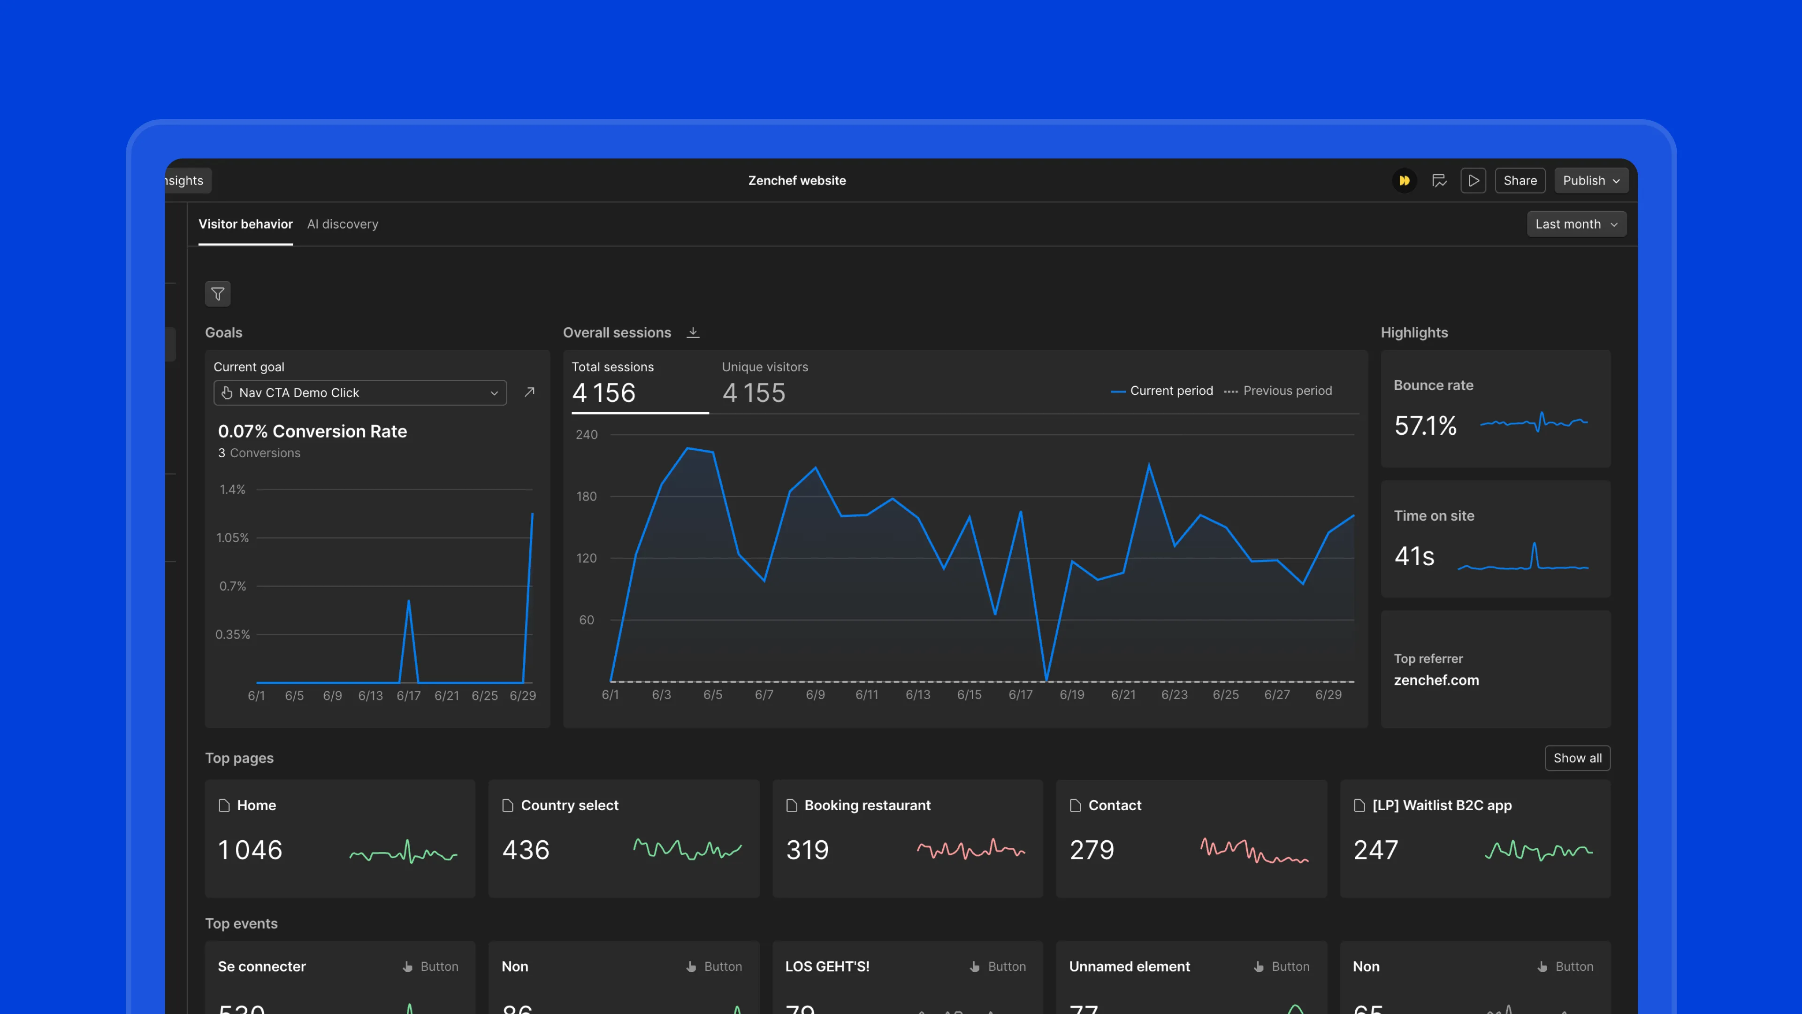This screenshot has width=1802, height=1014.
Task: Click the Share button
Action: click(1520, 181)
